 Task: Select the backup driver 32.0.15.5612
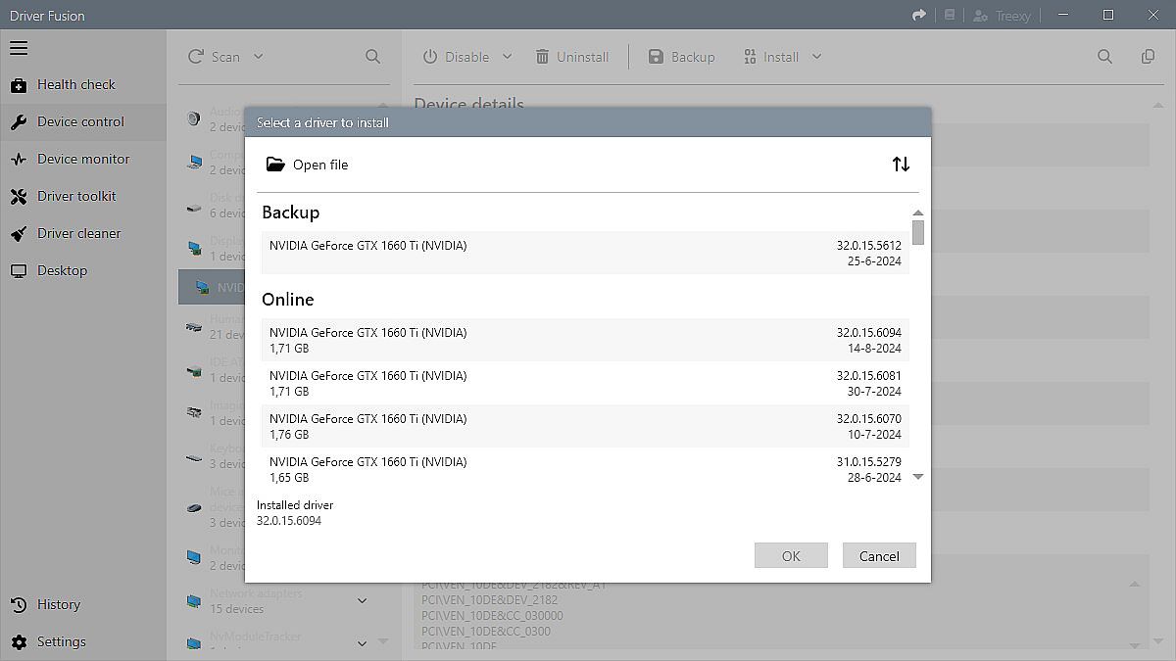click(584, 253)
